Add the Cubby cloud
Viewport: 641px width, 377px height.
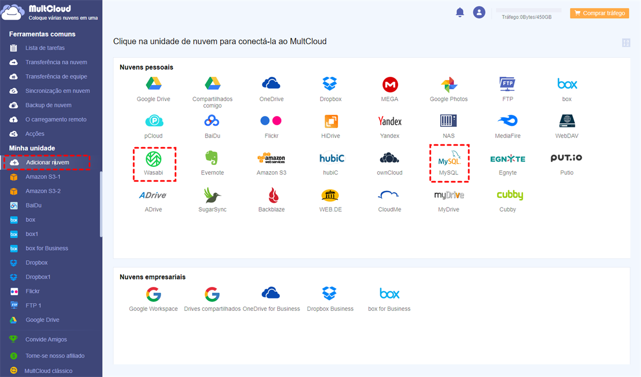tap(510, 195)
